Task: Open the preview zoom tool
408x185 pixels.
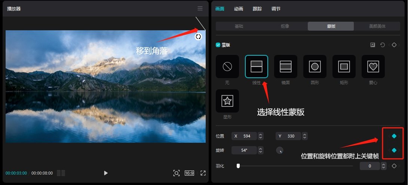Action: coord(177,173)
